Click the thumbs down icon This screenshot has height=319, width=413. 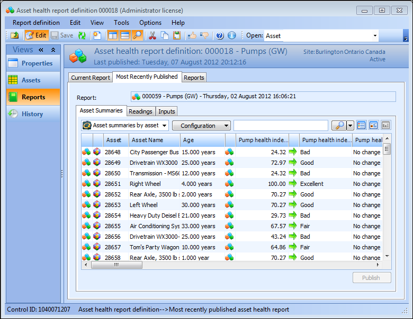[x=204, y=35]
